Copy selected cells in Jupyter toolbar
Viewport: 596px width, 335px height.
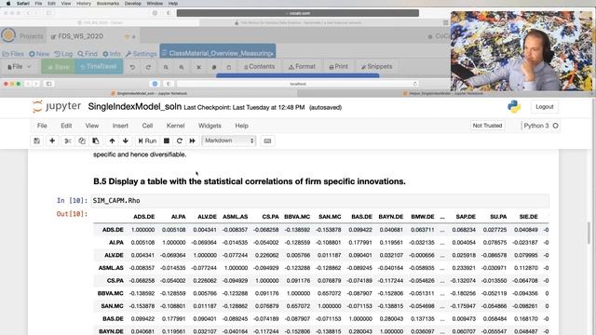coord(82,141)
